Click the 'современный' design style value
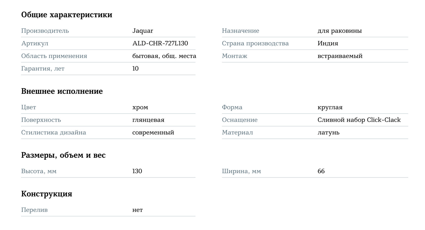Image resolution: width=425 pixels, height=230 pixels. click(x=153, y=133)
